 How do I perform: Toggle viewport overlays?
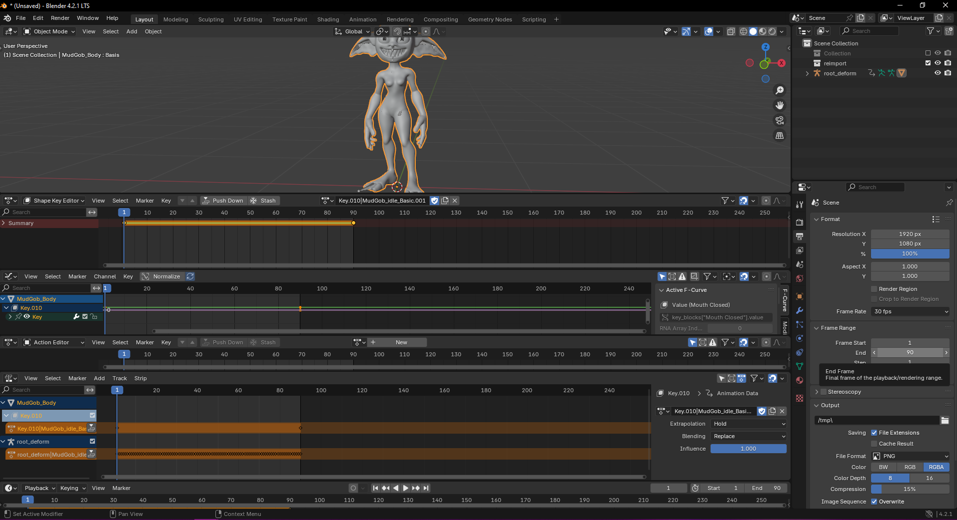coord(709,31)
